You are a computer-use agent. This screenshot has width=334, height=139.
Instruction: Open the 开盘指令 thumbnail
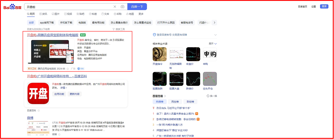point(160,54)
